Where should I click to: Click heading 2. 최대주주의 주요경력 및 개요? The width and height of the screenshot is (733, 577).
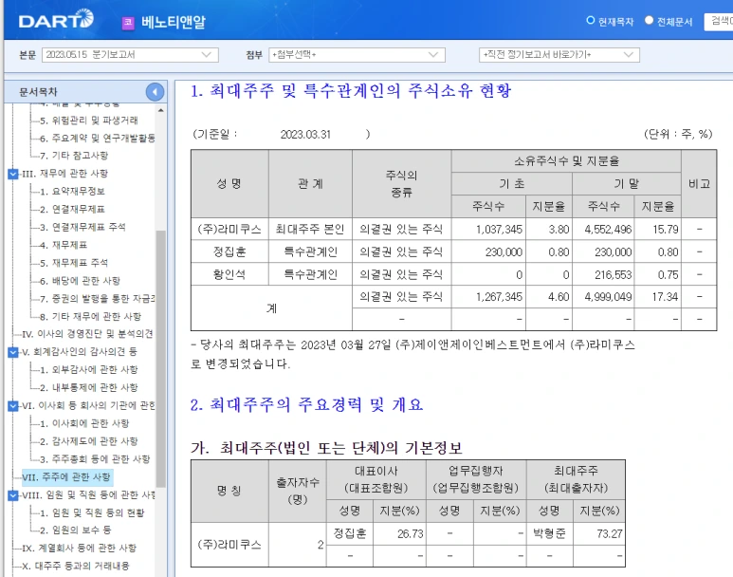coord(306,405)
